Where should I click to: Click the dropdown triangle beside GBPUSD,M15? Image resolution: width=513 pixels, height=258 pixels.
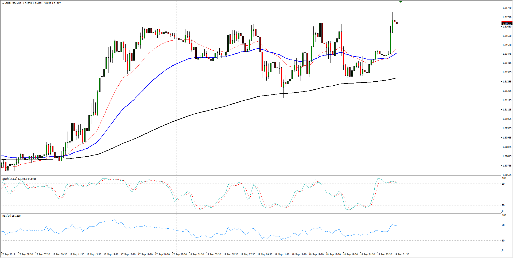(x=3, y=3)
